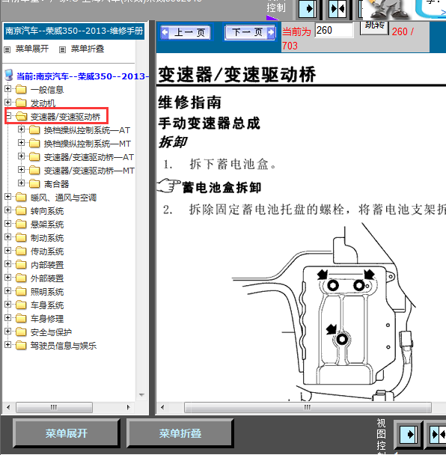
Task: Click the page number input field showing 260
Action: (x=334, y=30)
